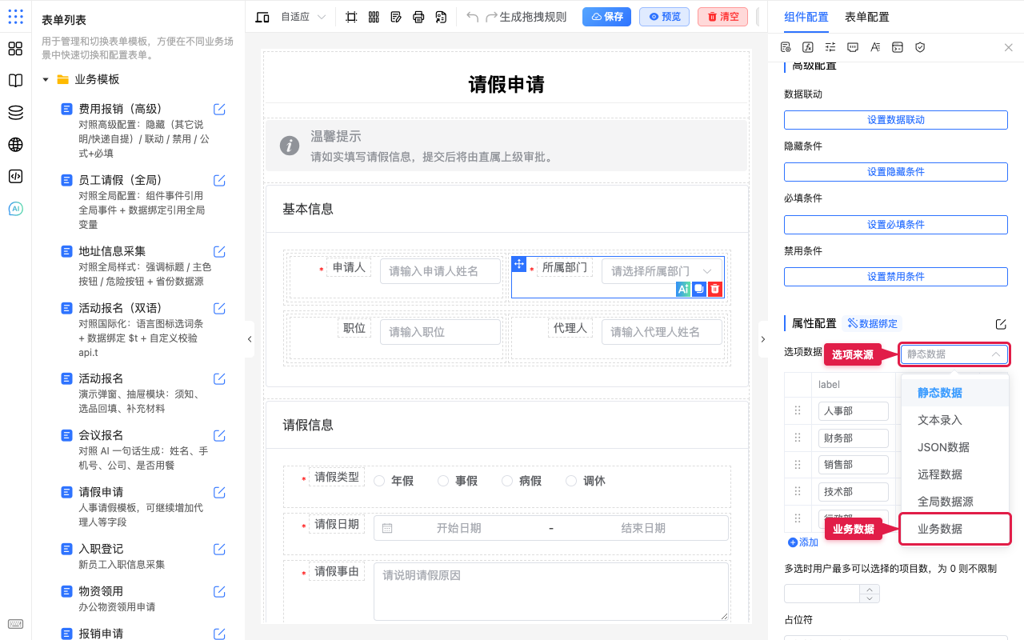Choose JSON数据 from the dropdown list
The image size is (1024, 640).
click(x=955, y=447)
